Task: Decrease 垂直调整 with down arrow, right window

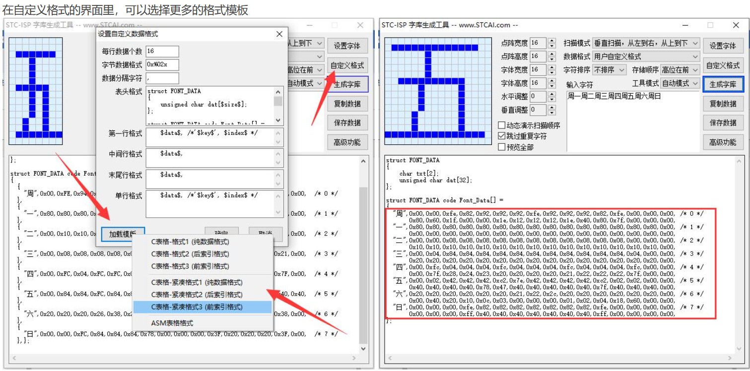Action: tap(552, 113)
